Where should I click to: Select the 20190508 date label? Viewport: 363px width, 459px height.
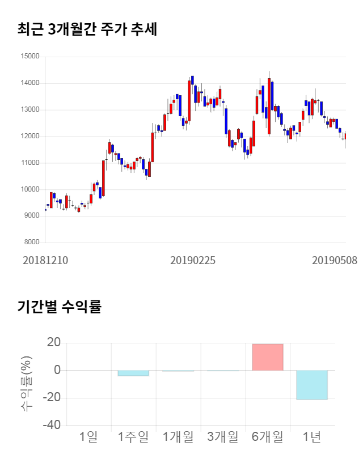(x=335, y=261)
